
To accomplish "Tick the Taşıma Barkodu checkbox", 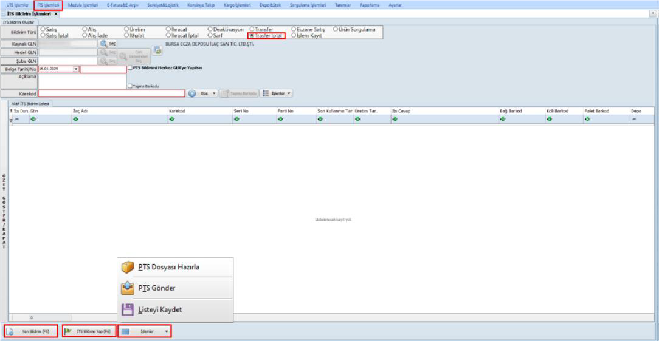I will click(x=129, y=86).
